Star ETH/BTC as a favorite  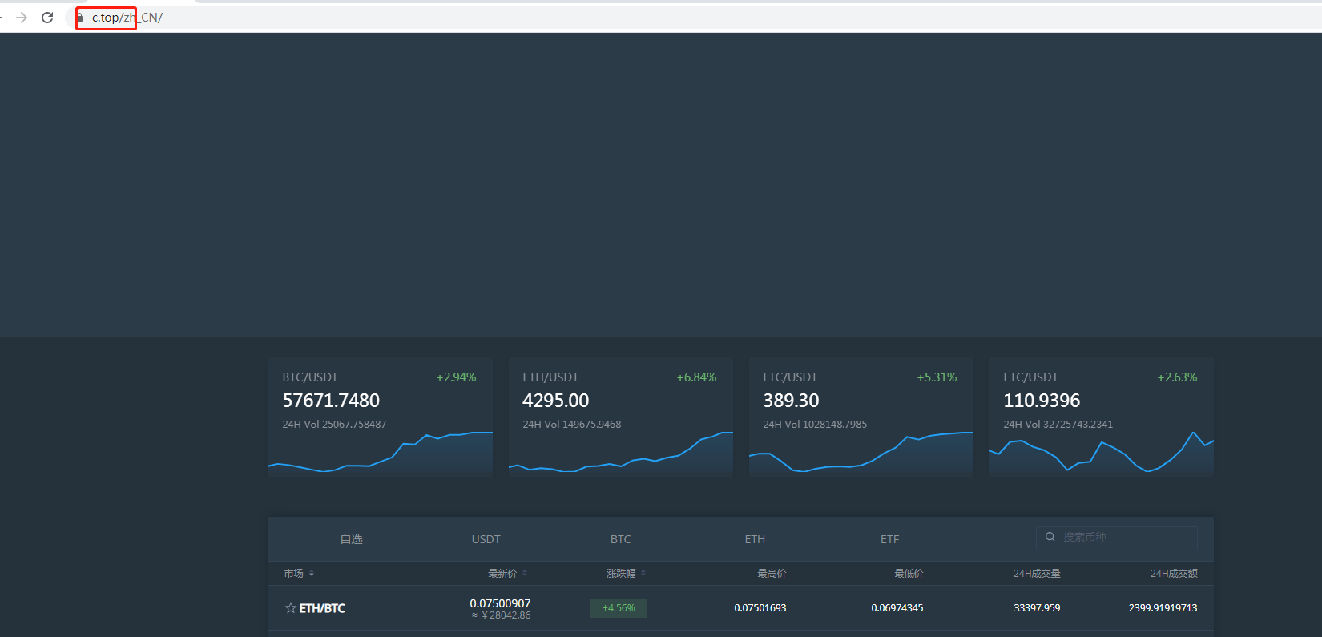pyautogui.click(x=291, y=608)
